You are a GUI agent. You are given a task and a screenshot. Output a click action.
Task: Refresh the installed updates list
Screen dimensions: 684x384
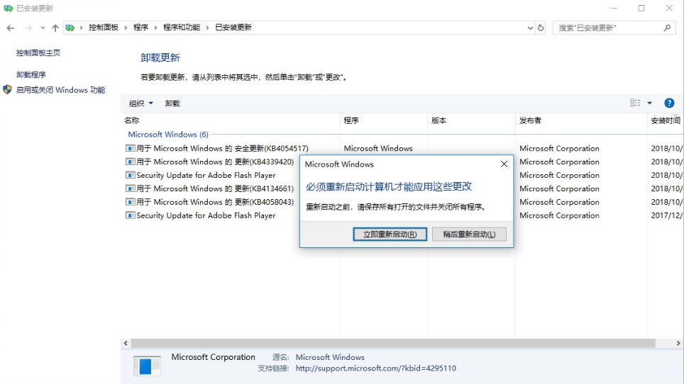point(541,28)
